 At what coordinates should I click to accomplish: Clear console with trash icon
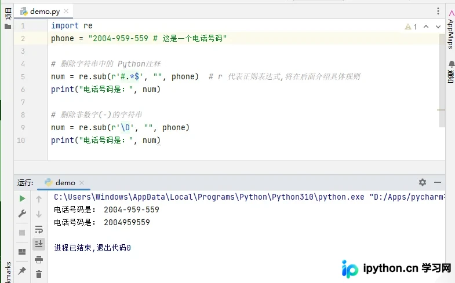pyautogui.click(x=39, y=274)
